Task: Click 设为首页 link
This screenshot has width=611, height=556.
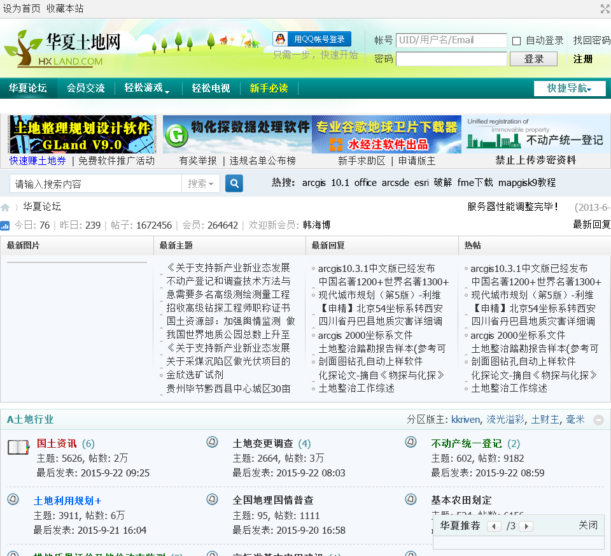Action: click(x=22, y=8)
